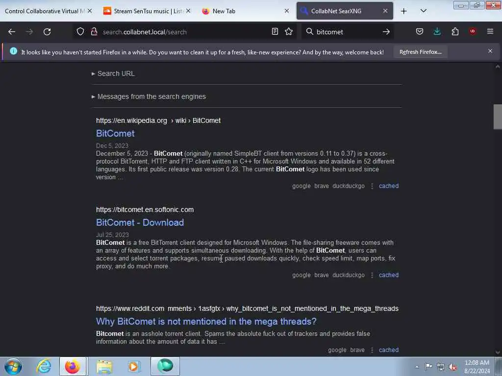The height and width of the screenshot is (376, 502).
Task: Open Windows Media Player from taskbar
Action: tap(134, 366)
